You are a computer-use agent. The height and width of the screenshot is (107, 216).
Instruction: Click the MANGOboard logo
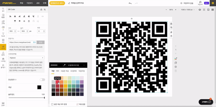(x=9, y=3)
